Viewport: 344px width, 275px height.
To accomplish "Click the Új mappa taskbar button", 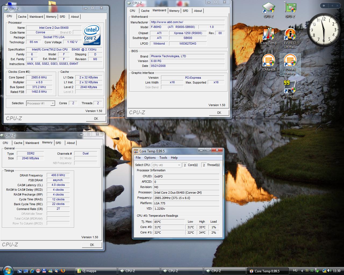I will [x=96, y=271].
